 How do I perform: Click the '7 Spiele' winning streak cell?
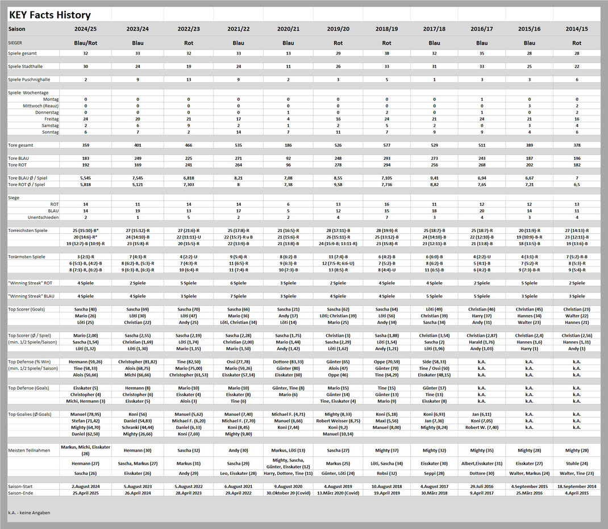point(239,296)
